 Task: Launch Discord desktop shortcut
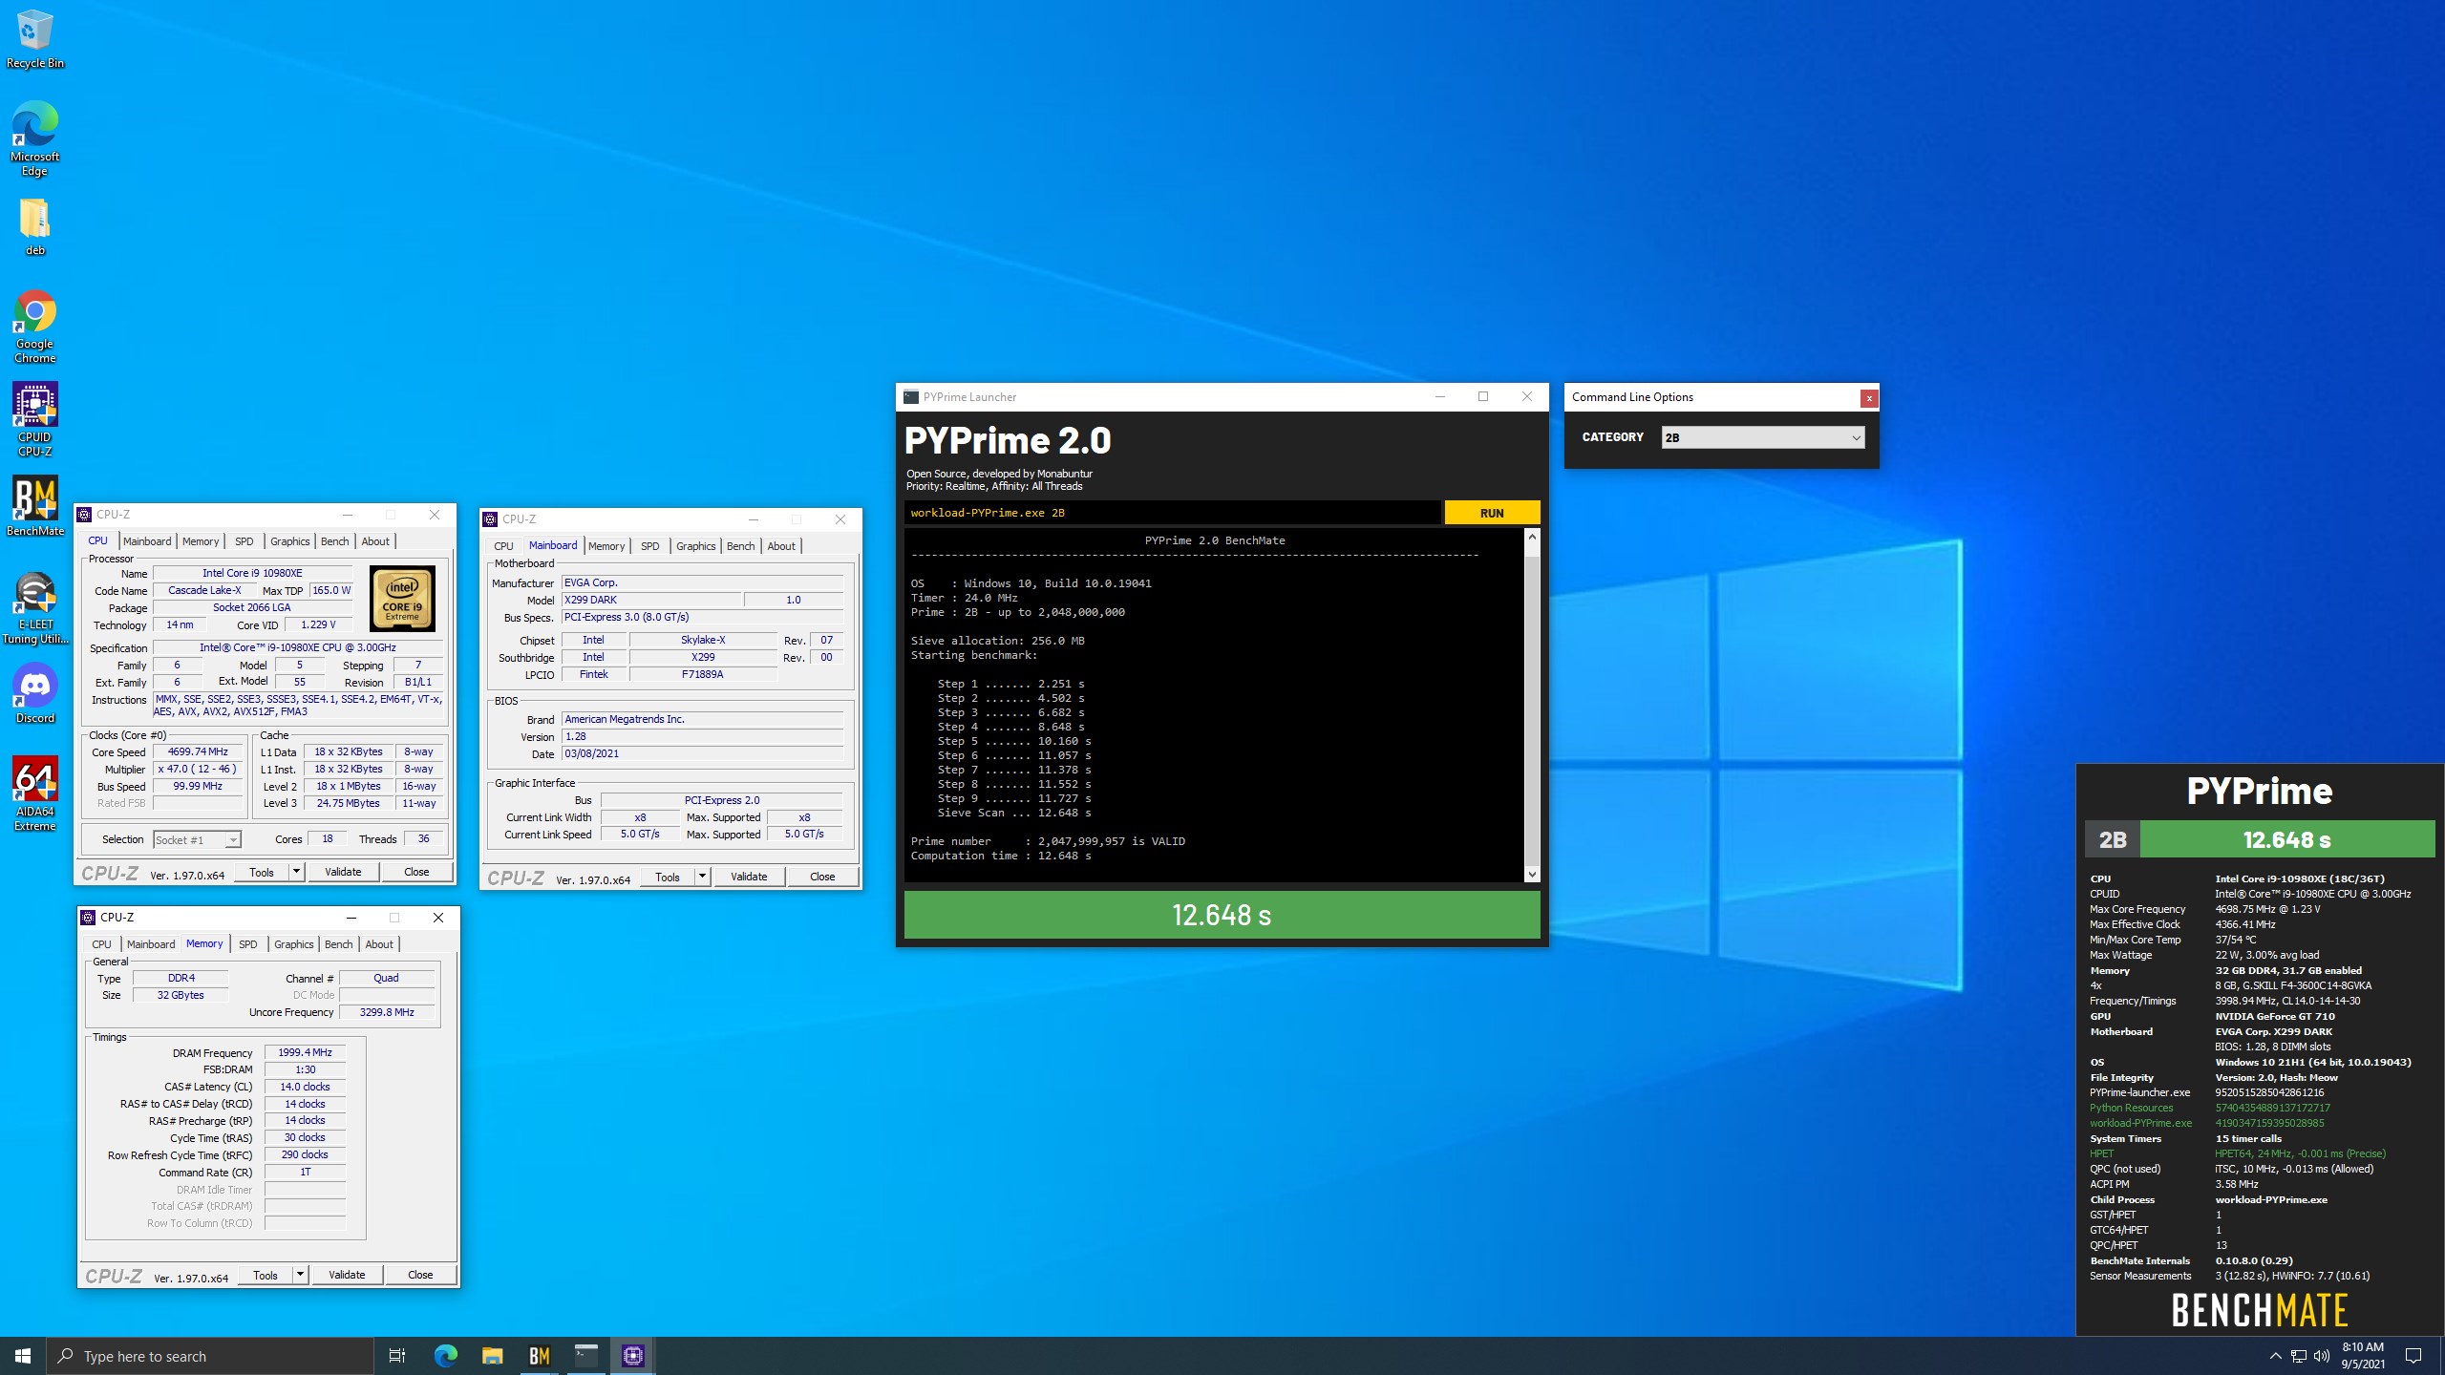coord(35,693)
